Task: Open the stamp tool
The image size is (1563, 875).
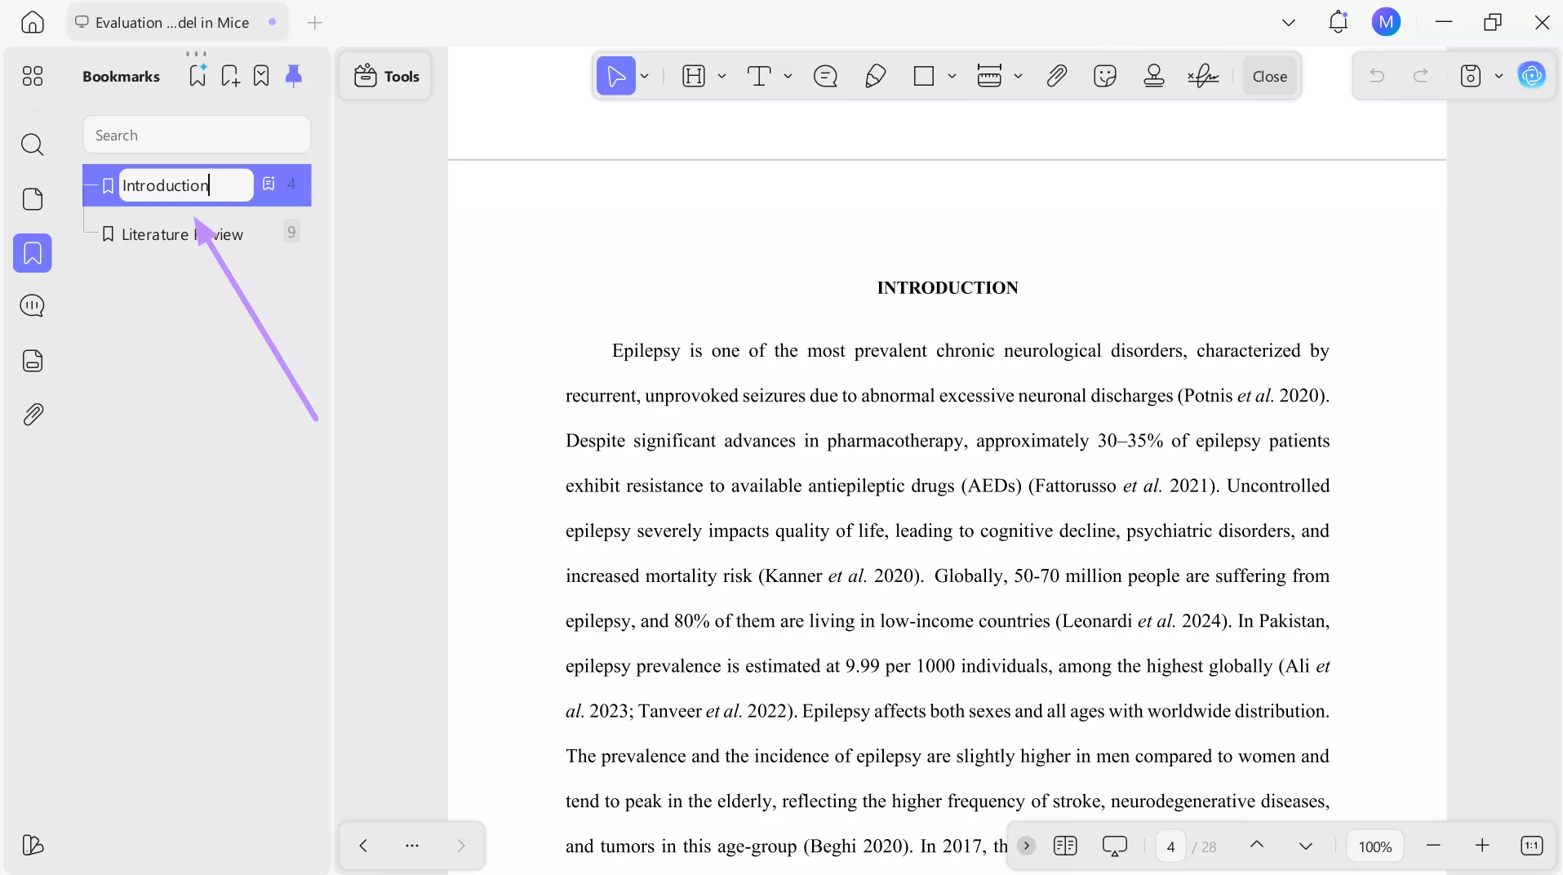Action: [x=1154, y=76]
